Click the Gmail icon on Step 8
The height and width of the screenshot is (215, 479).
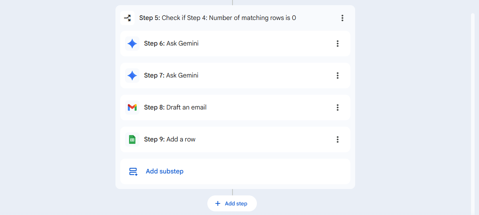132,107
